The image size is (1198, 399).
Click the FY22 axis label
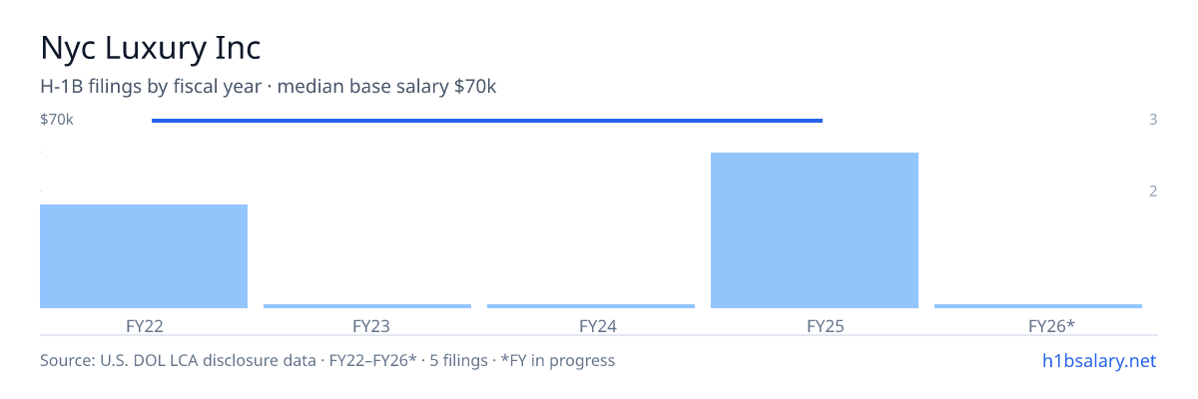(144, 326)
